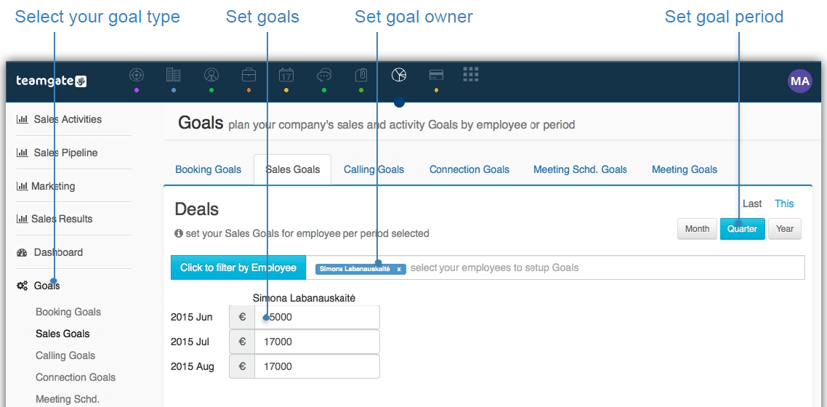827x407 pixels.
Task: Select the Month period toggle
Action: 697,229
